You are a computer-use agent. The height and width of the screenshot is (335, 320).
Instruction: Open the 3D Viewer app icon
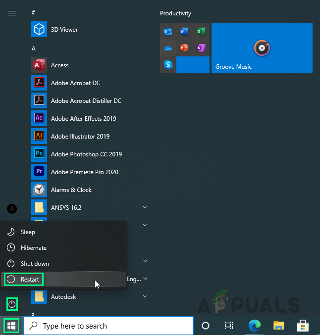pos(39,29)
